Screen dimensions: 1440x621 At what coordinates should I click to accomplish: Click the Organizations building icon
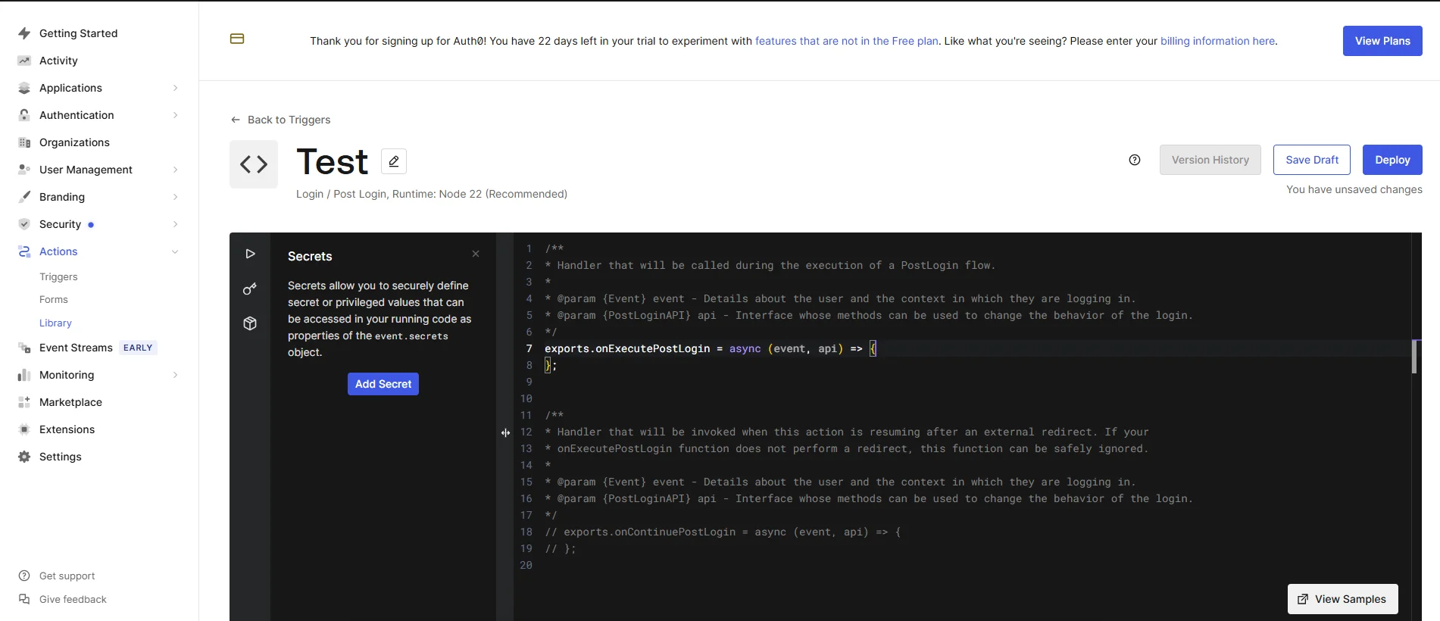[x=24, y=142]
